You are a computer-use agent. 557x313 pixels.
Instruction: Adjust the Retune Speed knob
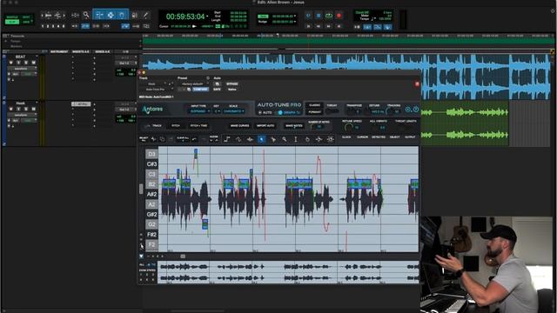pyautogui.click(x=349, y=127)
